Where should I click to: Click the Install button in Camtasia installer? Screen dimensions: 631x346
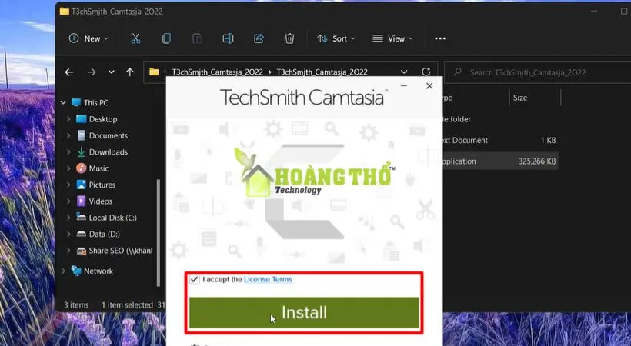click(304, 313)
